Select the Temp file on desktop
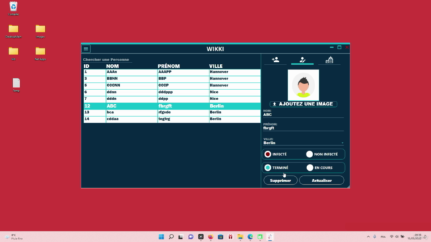431x242 pixels. click(x=16, y=85)
